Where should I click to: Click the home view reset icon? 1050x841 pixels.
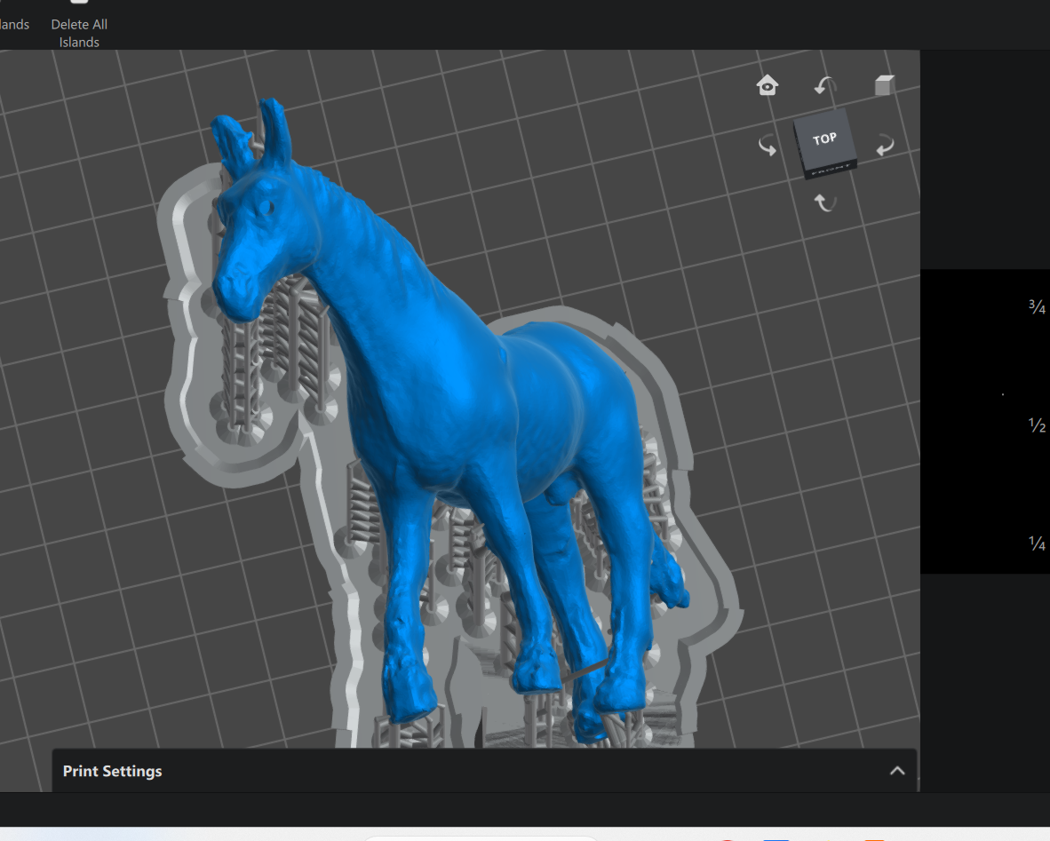pos(768,85)
